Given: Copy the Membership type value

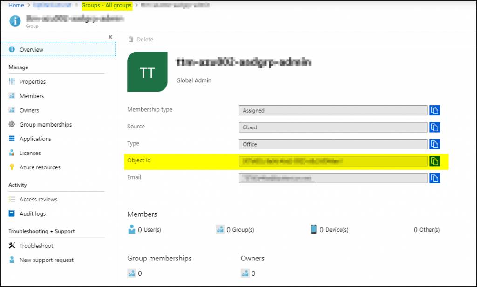Looking at the screenshot, I should 435,110.
